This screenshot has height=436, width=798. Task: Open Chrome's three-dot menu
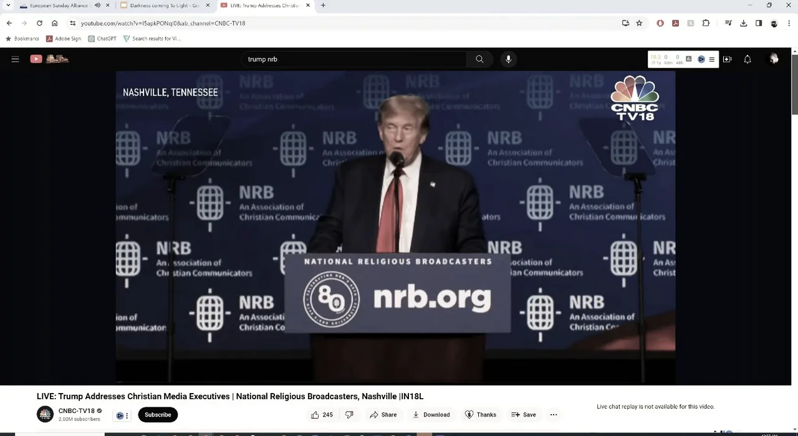tap(789, 23)
